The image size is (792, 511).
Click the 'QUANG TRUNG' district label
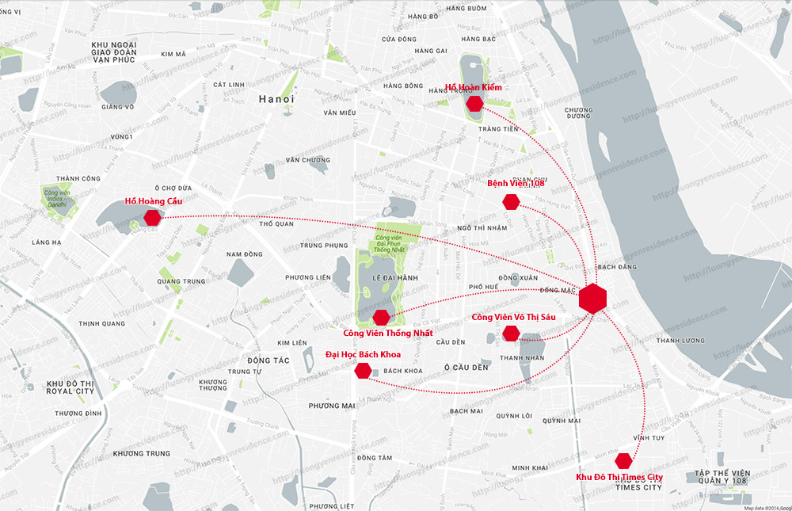coord(181,281)
